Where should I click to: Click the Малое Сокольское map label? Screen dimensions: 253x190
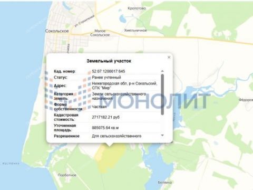pos(100,33)
